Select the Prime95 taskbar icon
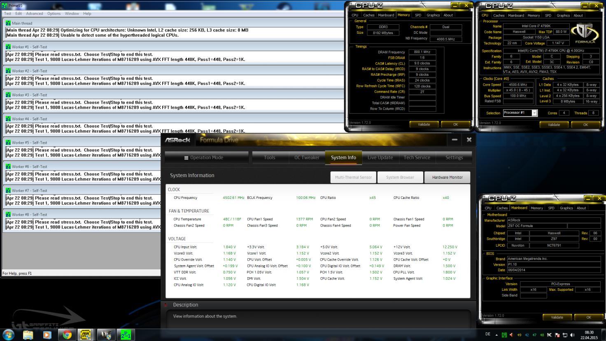Image resolution: width=606 pixels, height=341 pixels. pos(126,334)
